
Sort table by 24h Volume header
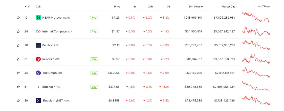195,7
